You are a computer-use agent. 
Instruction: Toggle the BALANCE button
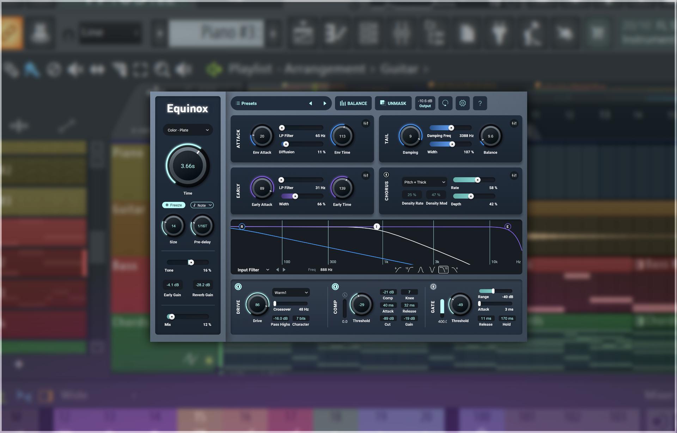(x=353, y=103)
